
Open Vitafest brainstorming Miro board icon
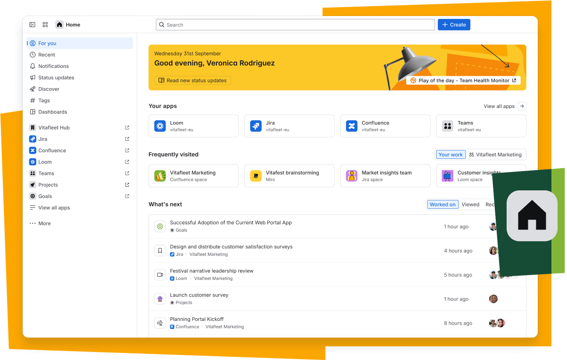256,176
